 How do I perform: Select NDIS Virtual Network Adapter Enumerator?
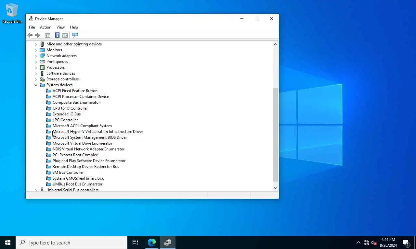(88, 149)
